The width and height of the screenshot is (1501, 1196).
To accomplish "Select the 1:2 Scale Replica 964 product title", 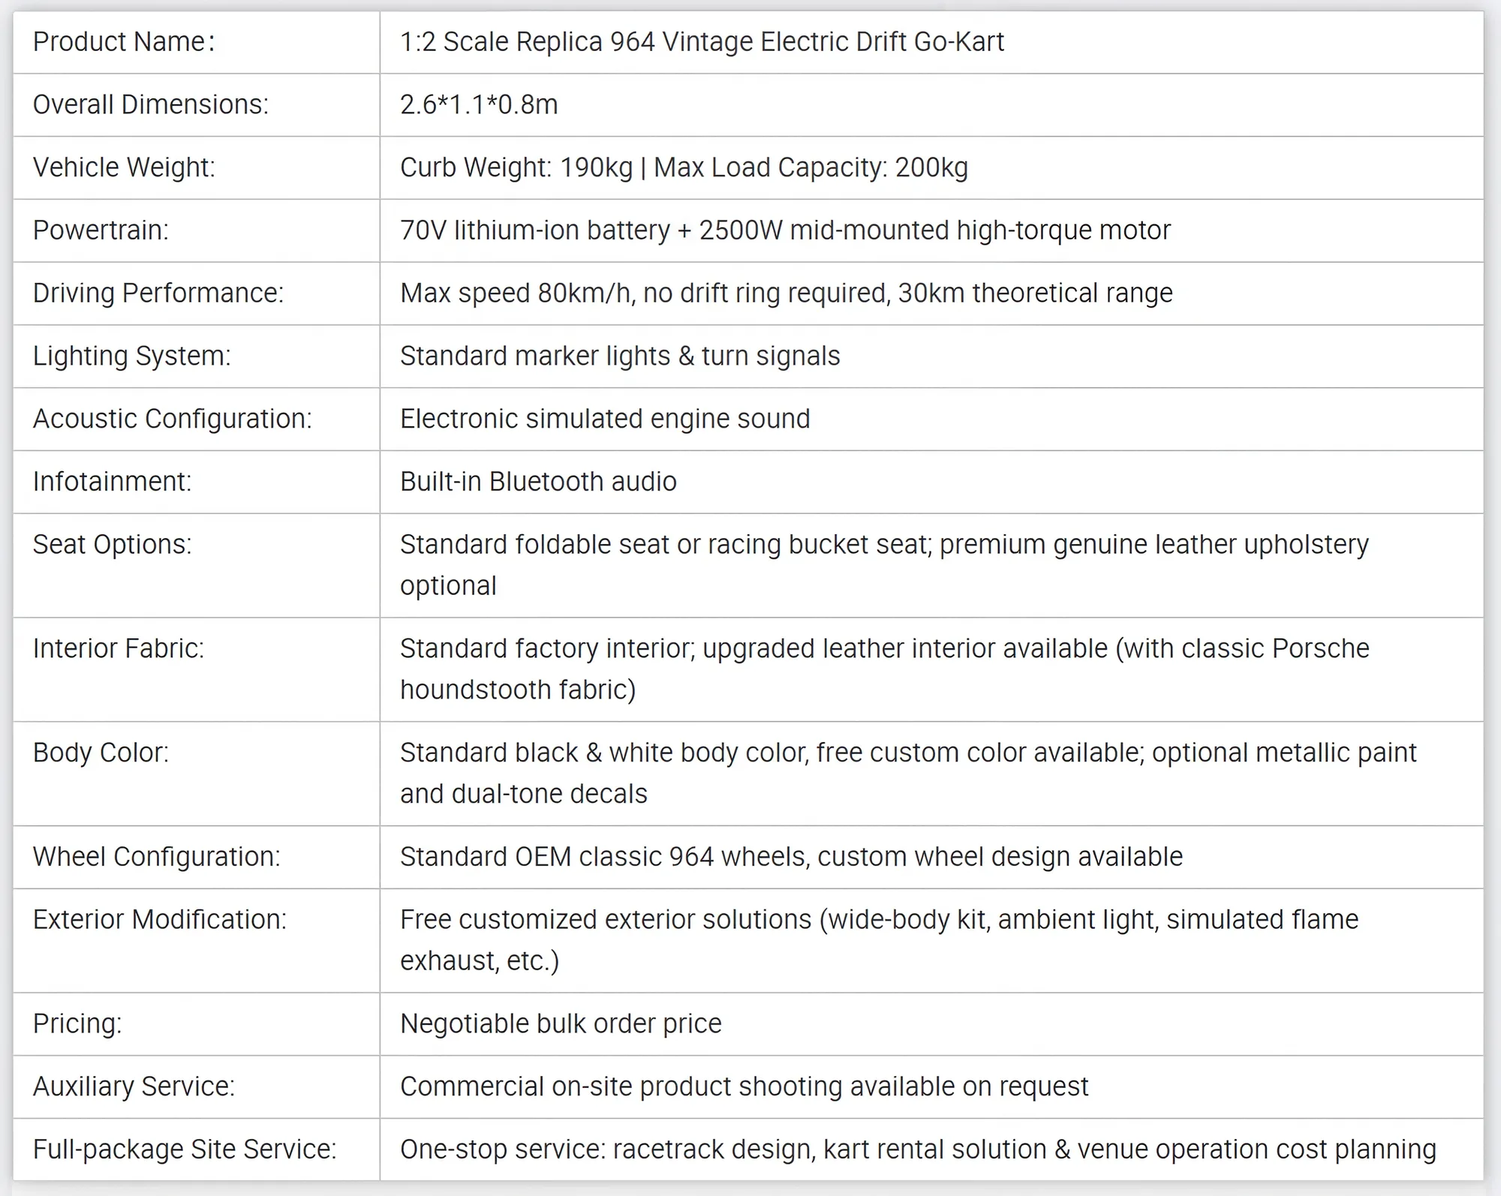I will (702, 42).
